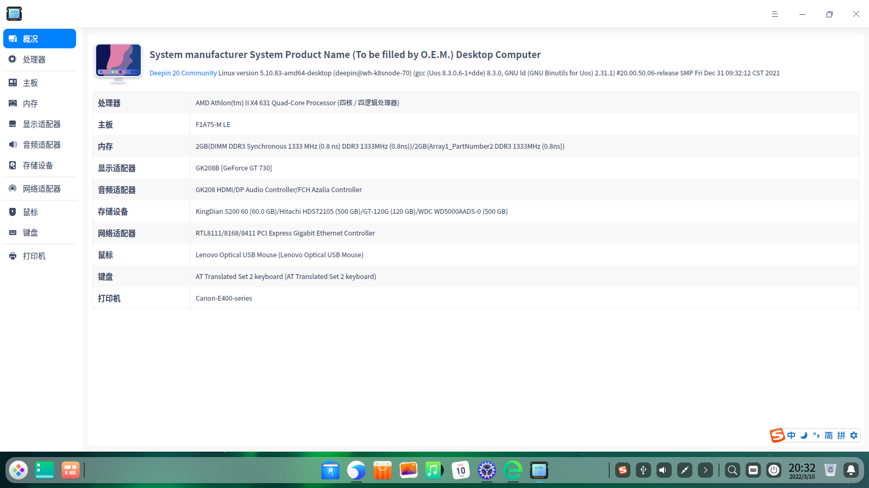The width and height of the screenshot is (869, 488).
Task: Click the F1A75-M LE motherboard value
Action: point(213,124)
